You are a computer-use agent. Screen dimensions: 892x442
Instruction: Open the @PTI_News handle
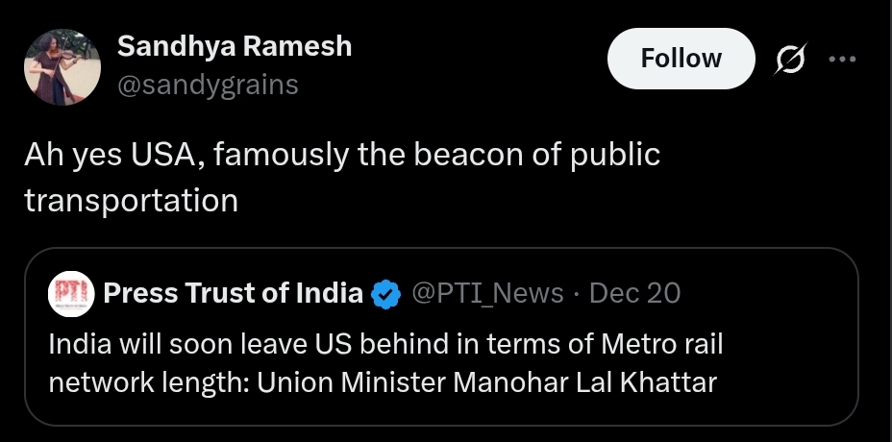pos(487,293)
